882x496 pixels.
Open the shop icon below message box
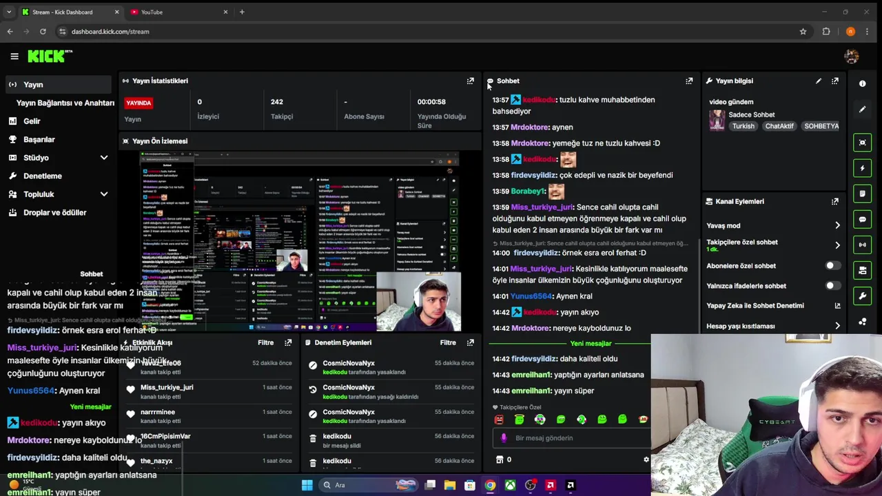500,459
